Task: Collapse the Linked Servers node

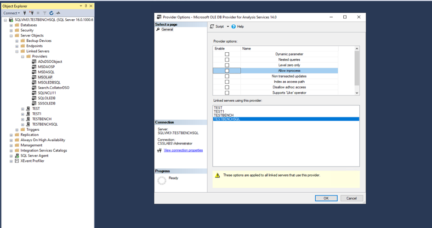Action: [x=17, y=51]
